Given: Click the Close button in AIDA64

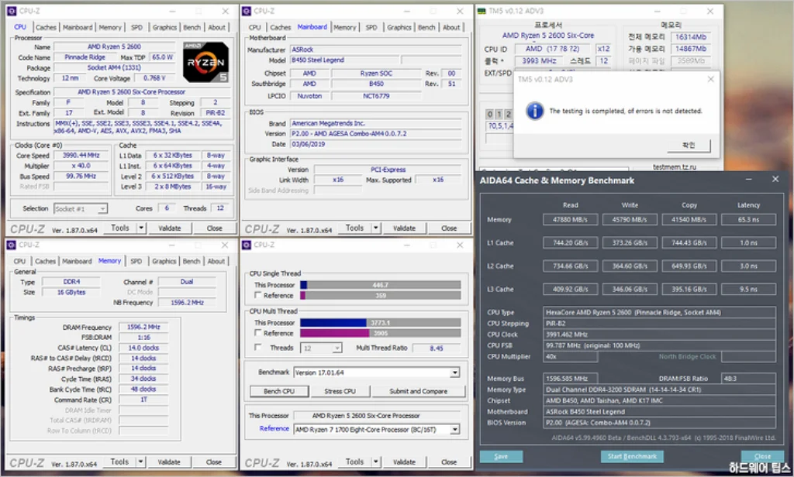Looking at the screenshot, I should [762, 456].
